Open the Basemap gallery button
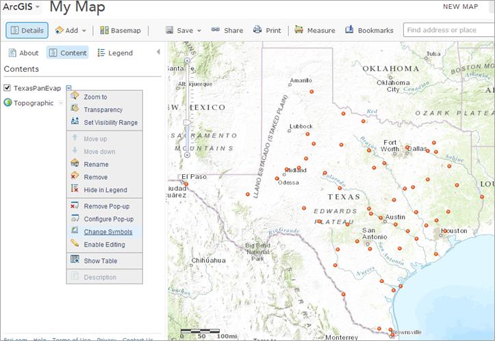 click(x=120, y=30)
